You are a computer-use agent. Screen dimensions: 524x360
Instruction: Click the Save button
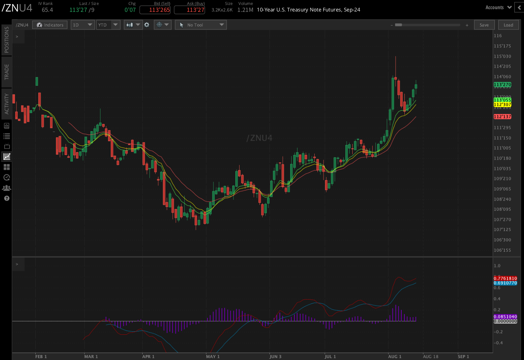pos(484,24)
